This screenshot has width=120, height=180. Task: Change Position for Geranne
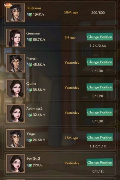(x=100, y=37)
